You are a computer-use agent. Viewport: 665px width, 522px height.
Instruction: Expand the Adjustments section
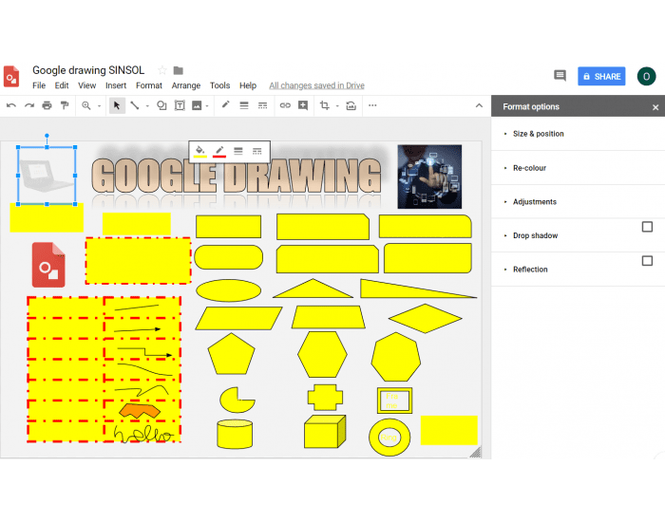[x=534, y=201]
